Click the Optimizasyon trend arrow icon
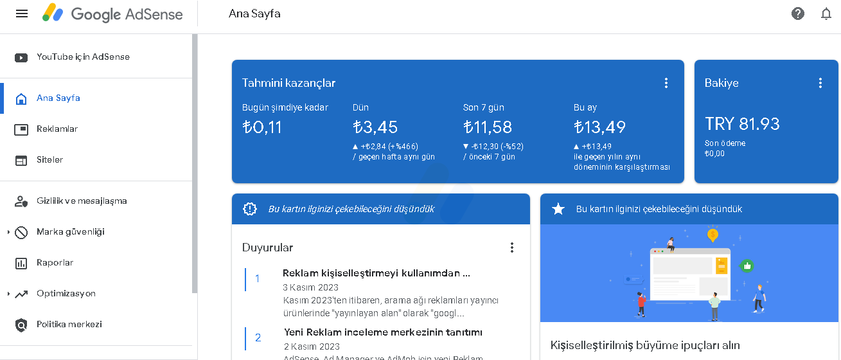Screen dimensions: 841x360 click(x=21, y=294)
